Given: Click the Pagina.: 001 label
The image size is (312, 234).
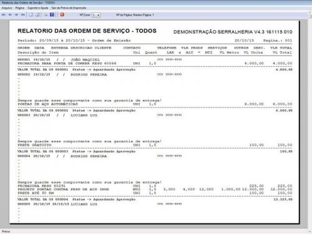Looking at the screenshot, I should point(278,41).
